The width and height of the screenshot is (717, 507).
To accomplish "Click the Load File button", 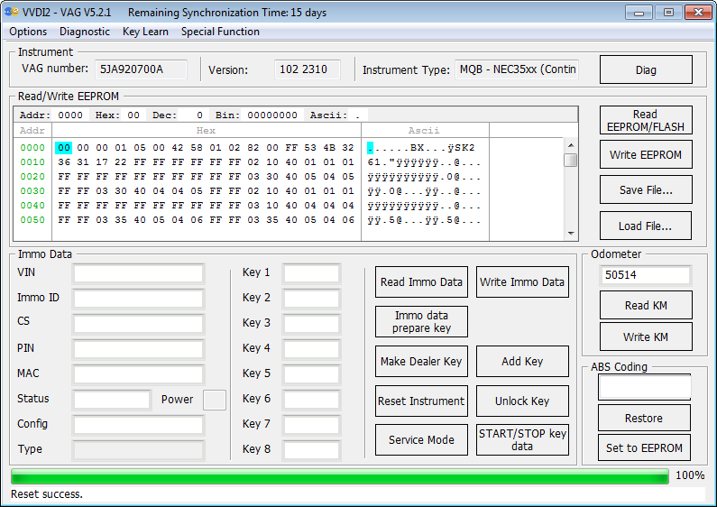I will tap(646, 226).
